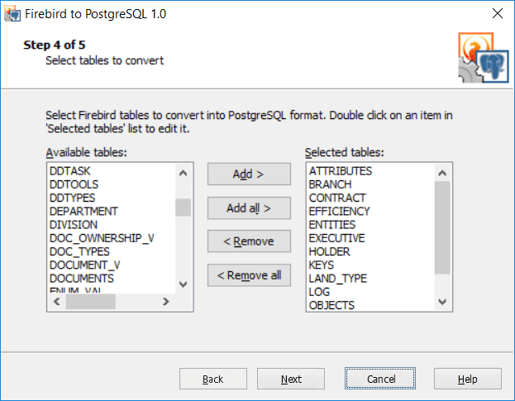
Task: Click Available tables list scroll-up arrow
Action: click(184, 173)
